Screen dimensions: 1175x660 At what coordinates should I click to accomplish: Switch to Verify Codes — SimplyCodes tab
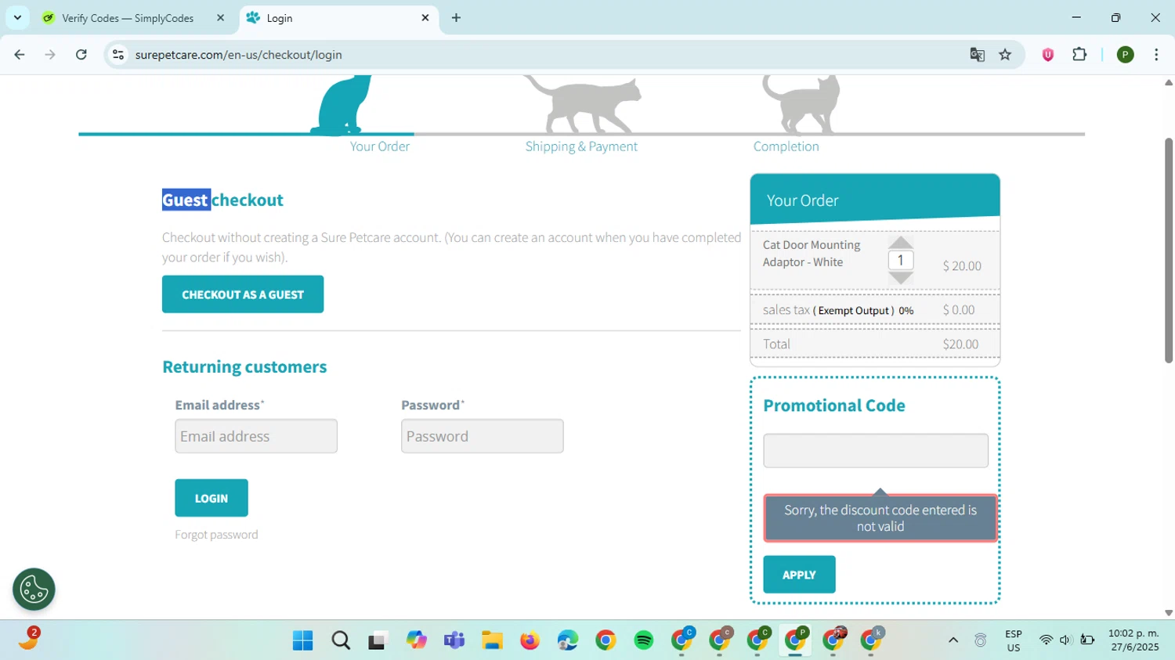(x=128, y=18)
